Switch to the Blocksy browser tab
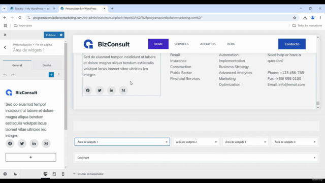Viewport: 325px width, 183px height. click(32, 9)
